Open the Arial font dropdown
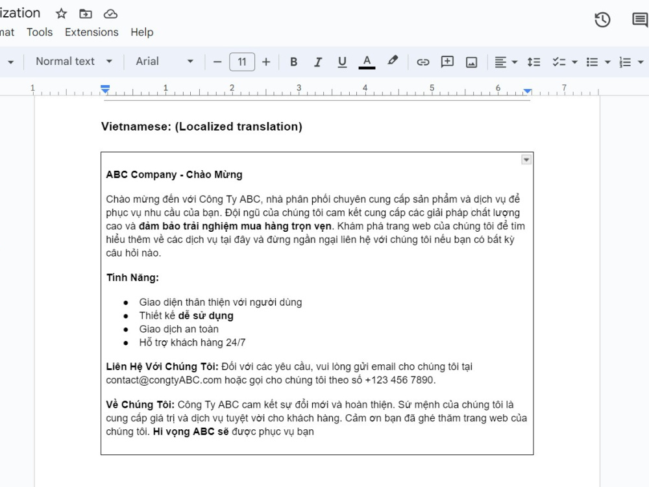The height and width of the screenshot is (487, 649). click(164, 61)
